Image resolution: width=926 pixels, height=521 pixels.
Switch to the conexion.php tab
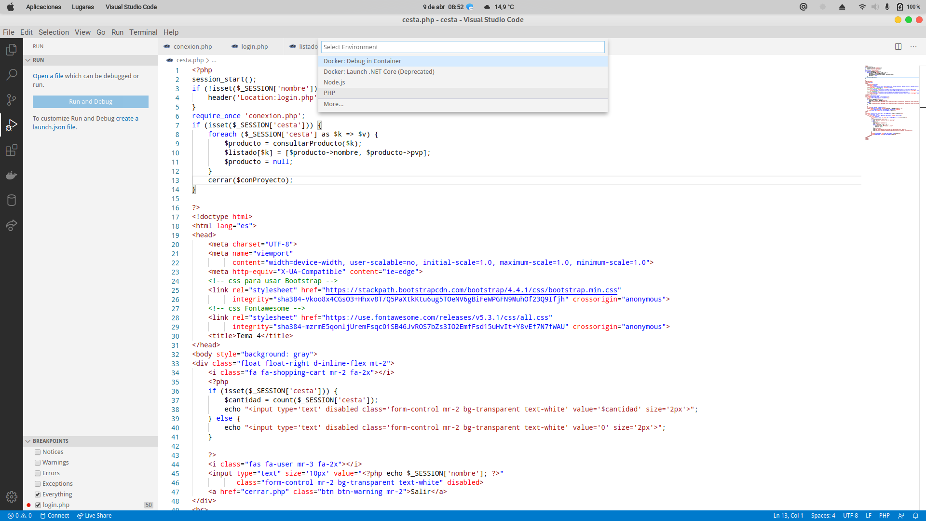[x=192, y=47]
